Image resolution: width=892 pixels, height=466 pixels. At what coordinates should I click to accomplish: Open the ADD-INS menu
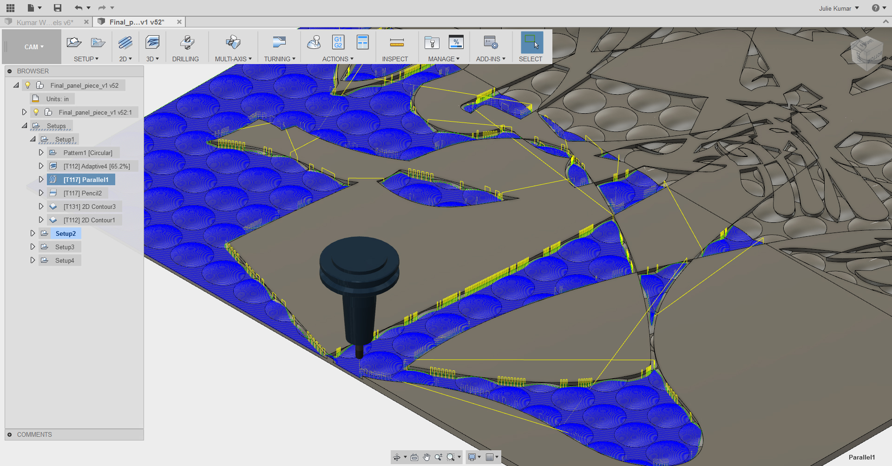(491, 59)
